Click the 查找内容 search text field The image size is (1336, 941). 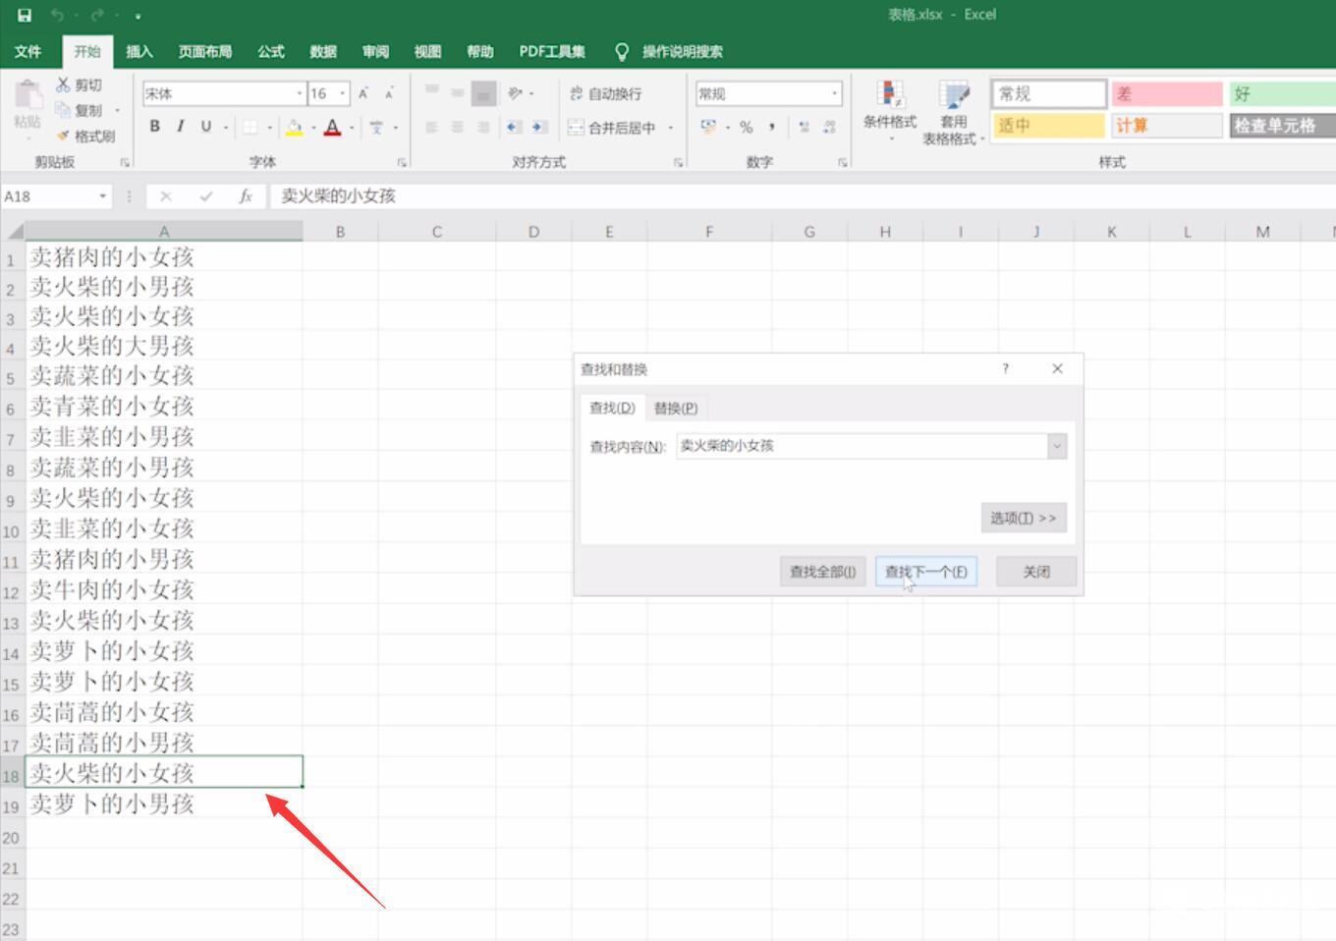[x=863, y=446]
